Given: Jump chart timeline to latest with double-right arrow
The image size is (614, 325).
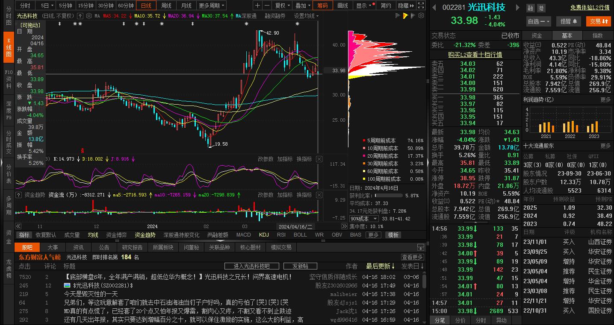Looking at the screenshot, I should (344, 226).
